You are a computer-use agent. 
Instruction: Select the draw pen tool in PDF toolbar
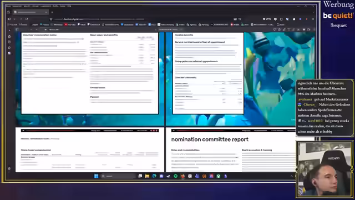click(x=284, y=29)
